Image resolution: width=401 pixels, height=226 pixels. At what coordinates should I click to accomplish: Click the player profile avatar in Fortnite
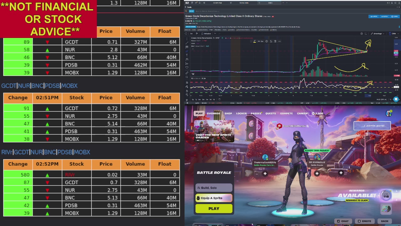pyautogui.click(x=389, y=113)
